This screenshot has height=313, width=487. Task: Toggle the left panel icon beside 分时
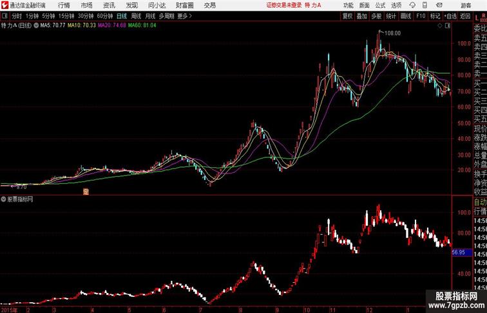pyautogui.click(x=5, y=16)
